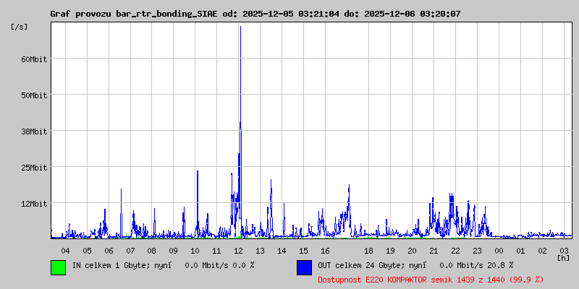The width and height of the screenshot is (579, 289).
Task: Click the hour 10 marker on the time axis
Action: pos(195,250)
